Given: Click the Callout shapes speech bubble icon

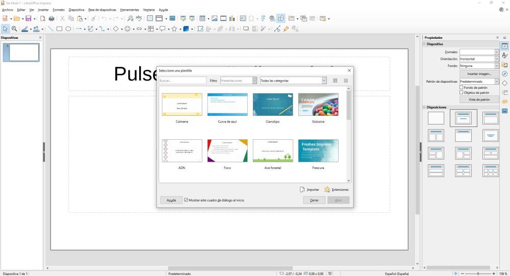Looking at the screenshot, I should click(163, 29).
